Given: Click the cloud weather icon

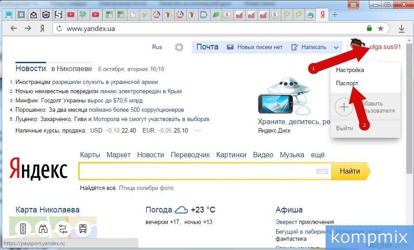Looking at the screenshot, I should coord(181,210).
